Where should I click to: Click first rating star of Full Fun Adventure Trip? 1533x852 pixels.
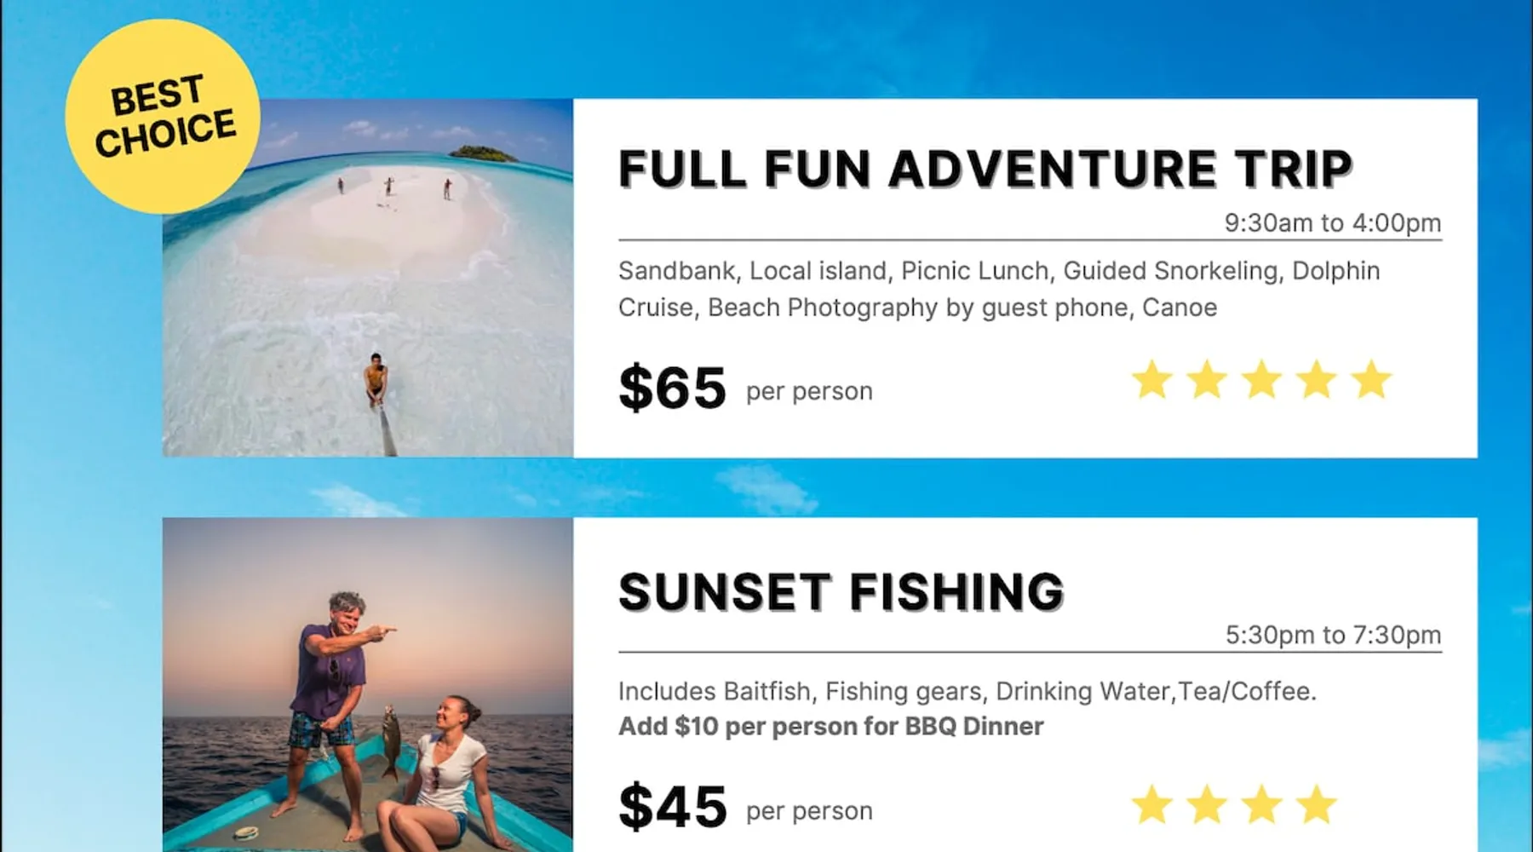pyautogui.click(x=1151, y=380)
